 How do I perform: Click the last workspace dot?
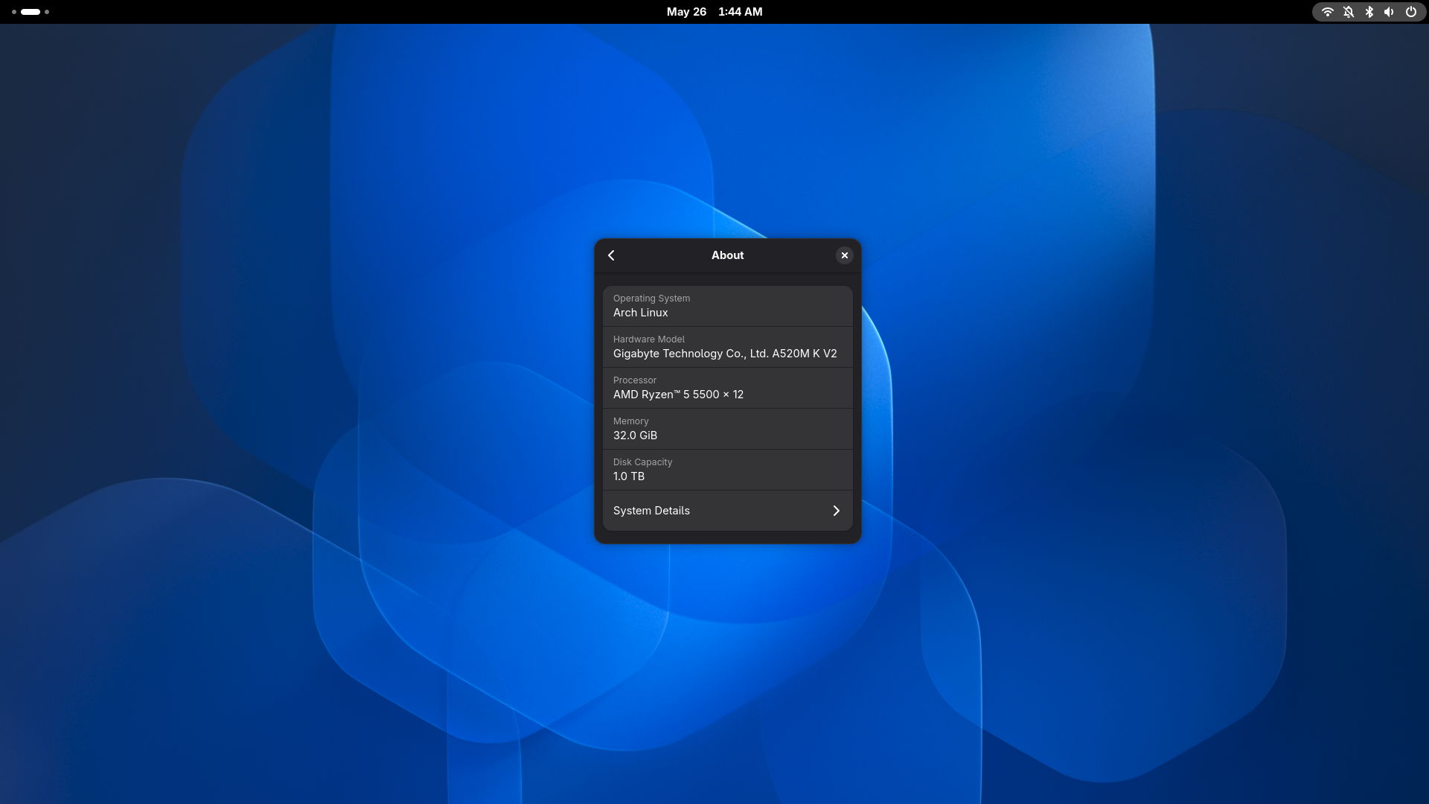47,12
